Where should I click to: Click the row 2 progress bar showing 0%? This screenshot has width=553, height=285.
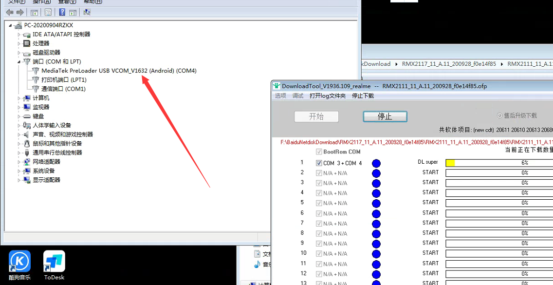point(499,172)
